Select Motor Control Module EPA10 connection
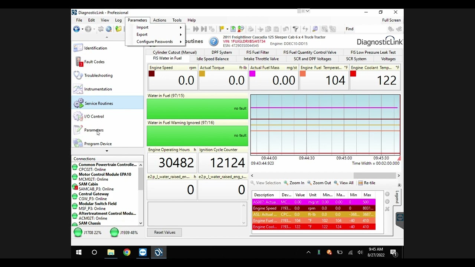 tap(105, 177)
